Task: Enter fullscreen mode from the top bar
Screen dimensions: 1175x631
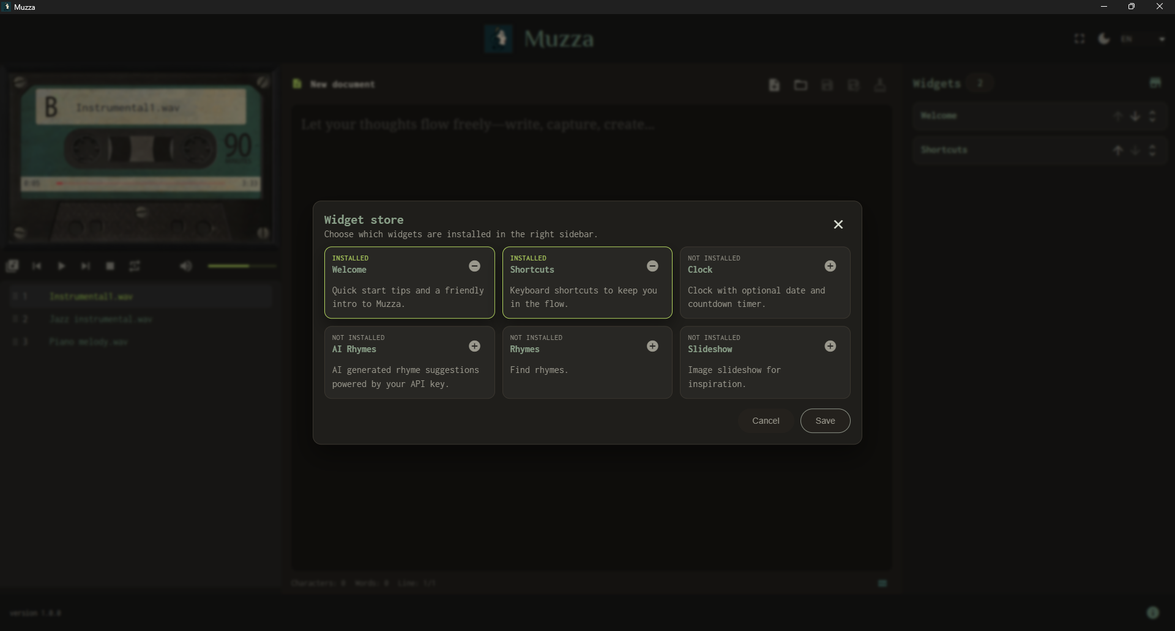Action: click(x=1079, y=39)
